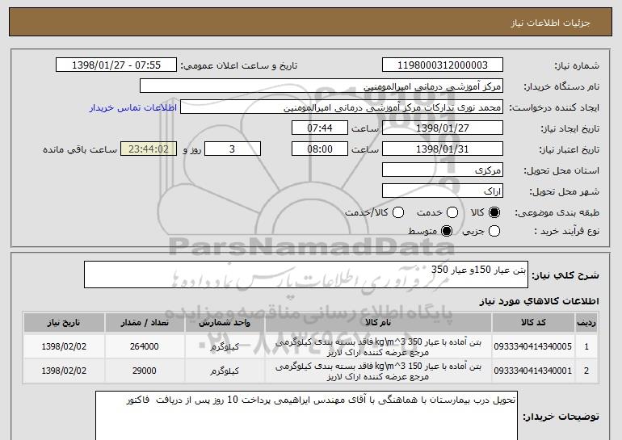Click the ساعت باقی مانده label
The image size is (622, 440).
(x=80, y=149)
